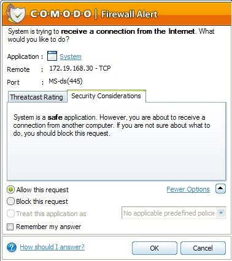Screen dimensions: 232x261
Task: Switch to the Threatcast Rating tab
Action: [x=37, y=97]
